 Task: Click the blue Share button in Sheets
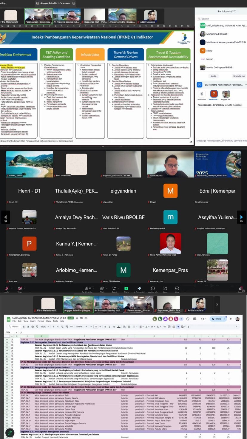tap(217, 319)
